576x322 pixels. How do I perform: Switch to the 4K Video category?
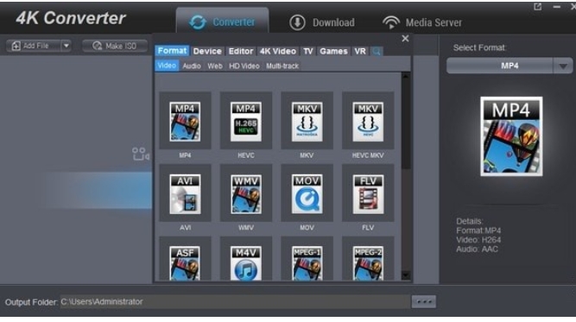coord(278,51)
